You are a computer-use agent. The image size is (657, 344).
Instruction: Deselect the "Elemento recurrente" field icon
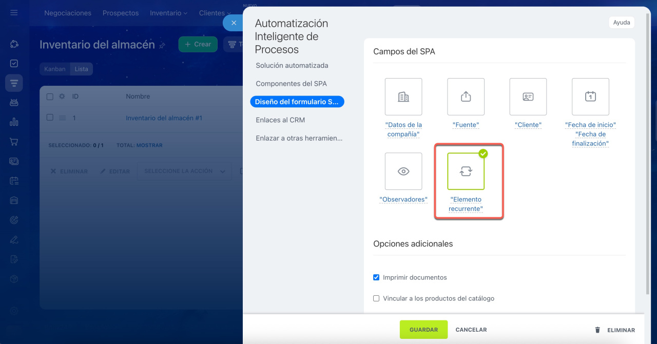click(466, 171)
